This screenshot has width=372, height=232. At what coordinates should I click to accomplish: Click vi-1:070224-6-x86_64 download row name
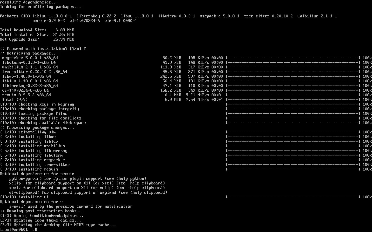[26, 90]
